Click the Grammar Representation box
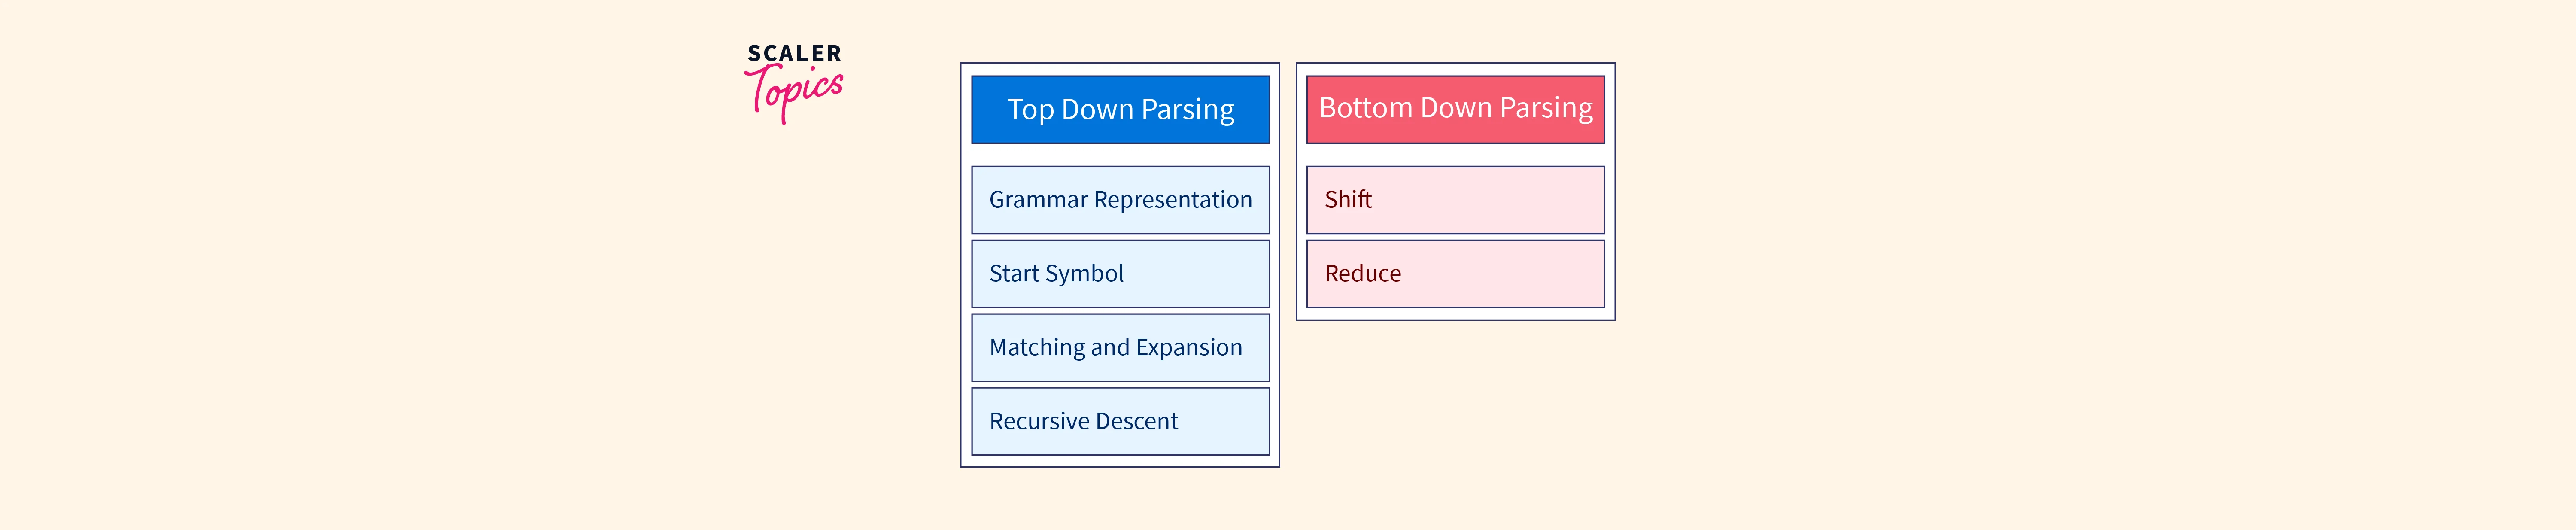The image size is (2576, 530). (x=1120, y=200)
